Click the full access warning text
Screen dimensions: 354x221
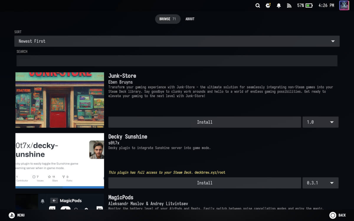point(150,172)
